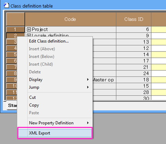Switch to the partially hidden Start tab
The height and width of the screenshot is (144, 166).
click(x=12, y=105)
